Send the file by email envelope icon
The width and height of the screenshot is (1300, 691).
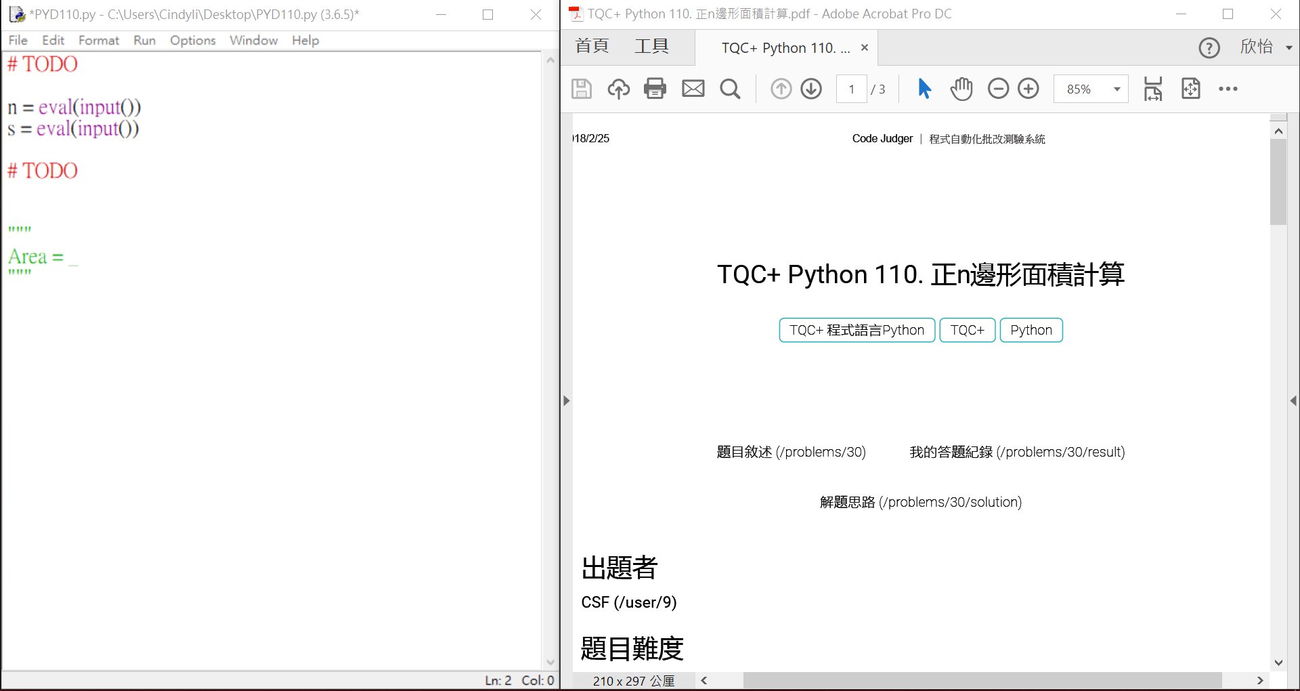coord(693,89)
